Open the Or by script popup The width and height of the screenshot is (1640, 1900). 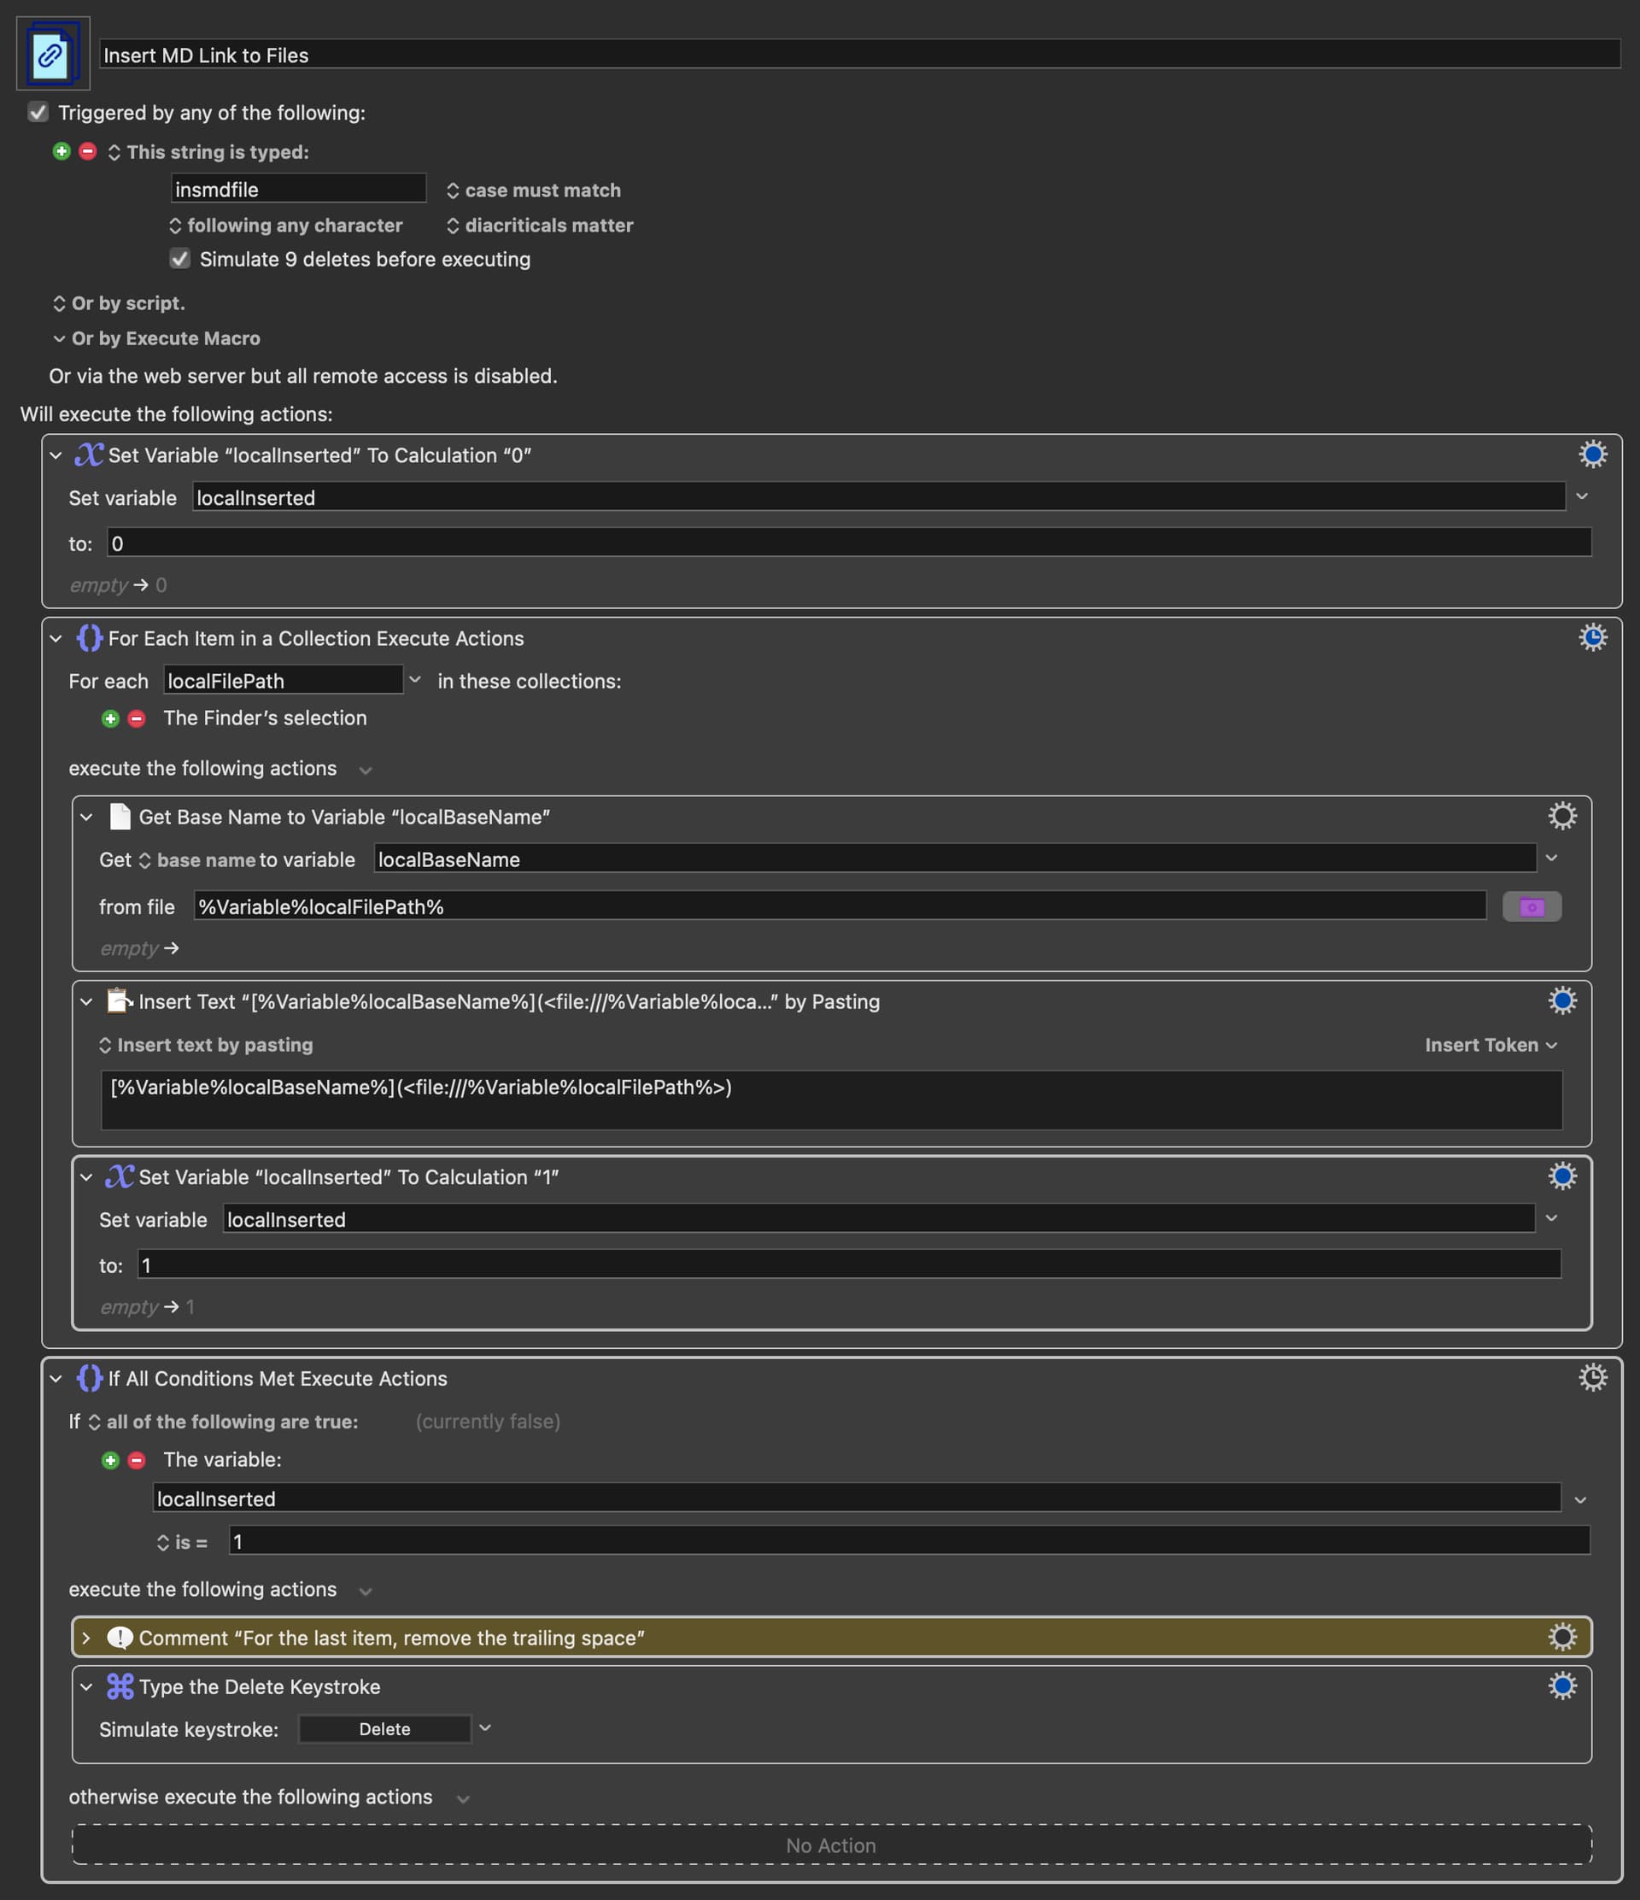120,302
